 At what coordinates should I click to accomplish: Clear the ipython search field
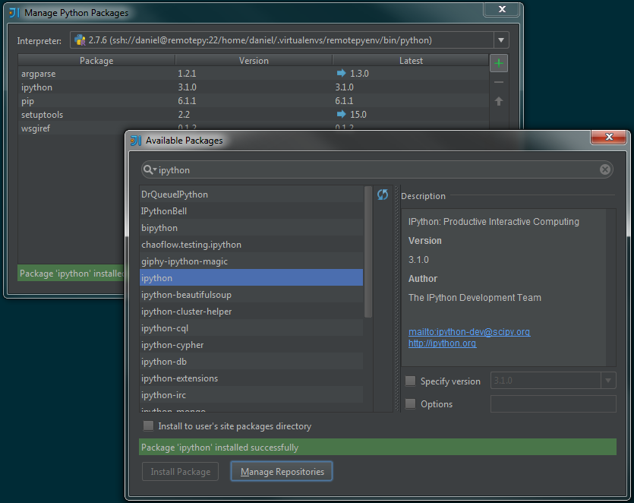(605, 169)
